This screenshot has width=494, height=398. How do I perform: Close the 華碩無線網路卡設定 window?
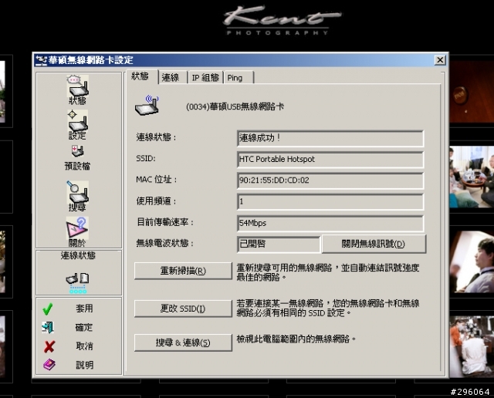(439, 60)
